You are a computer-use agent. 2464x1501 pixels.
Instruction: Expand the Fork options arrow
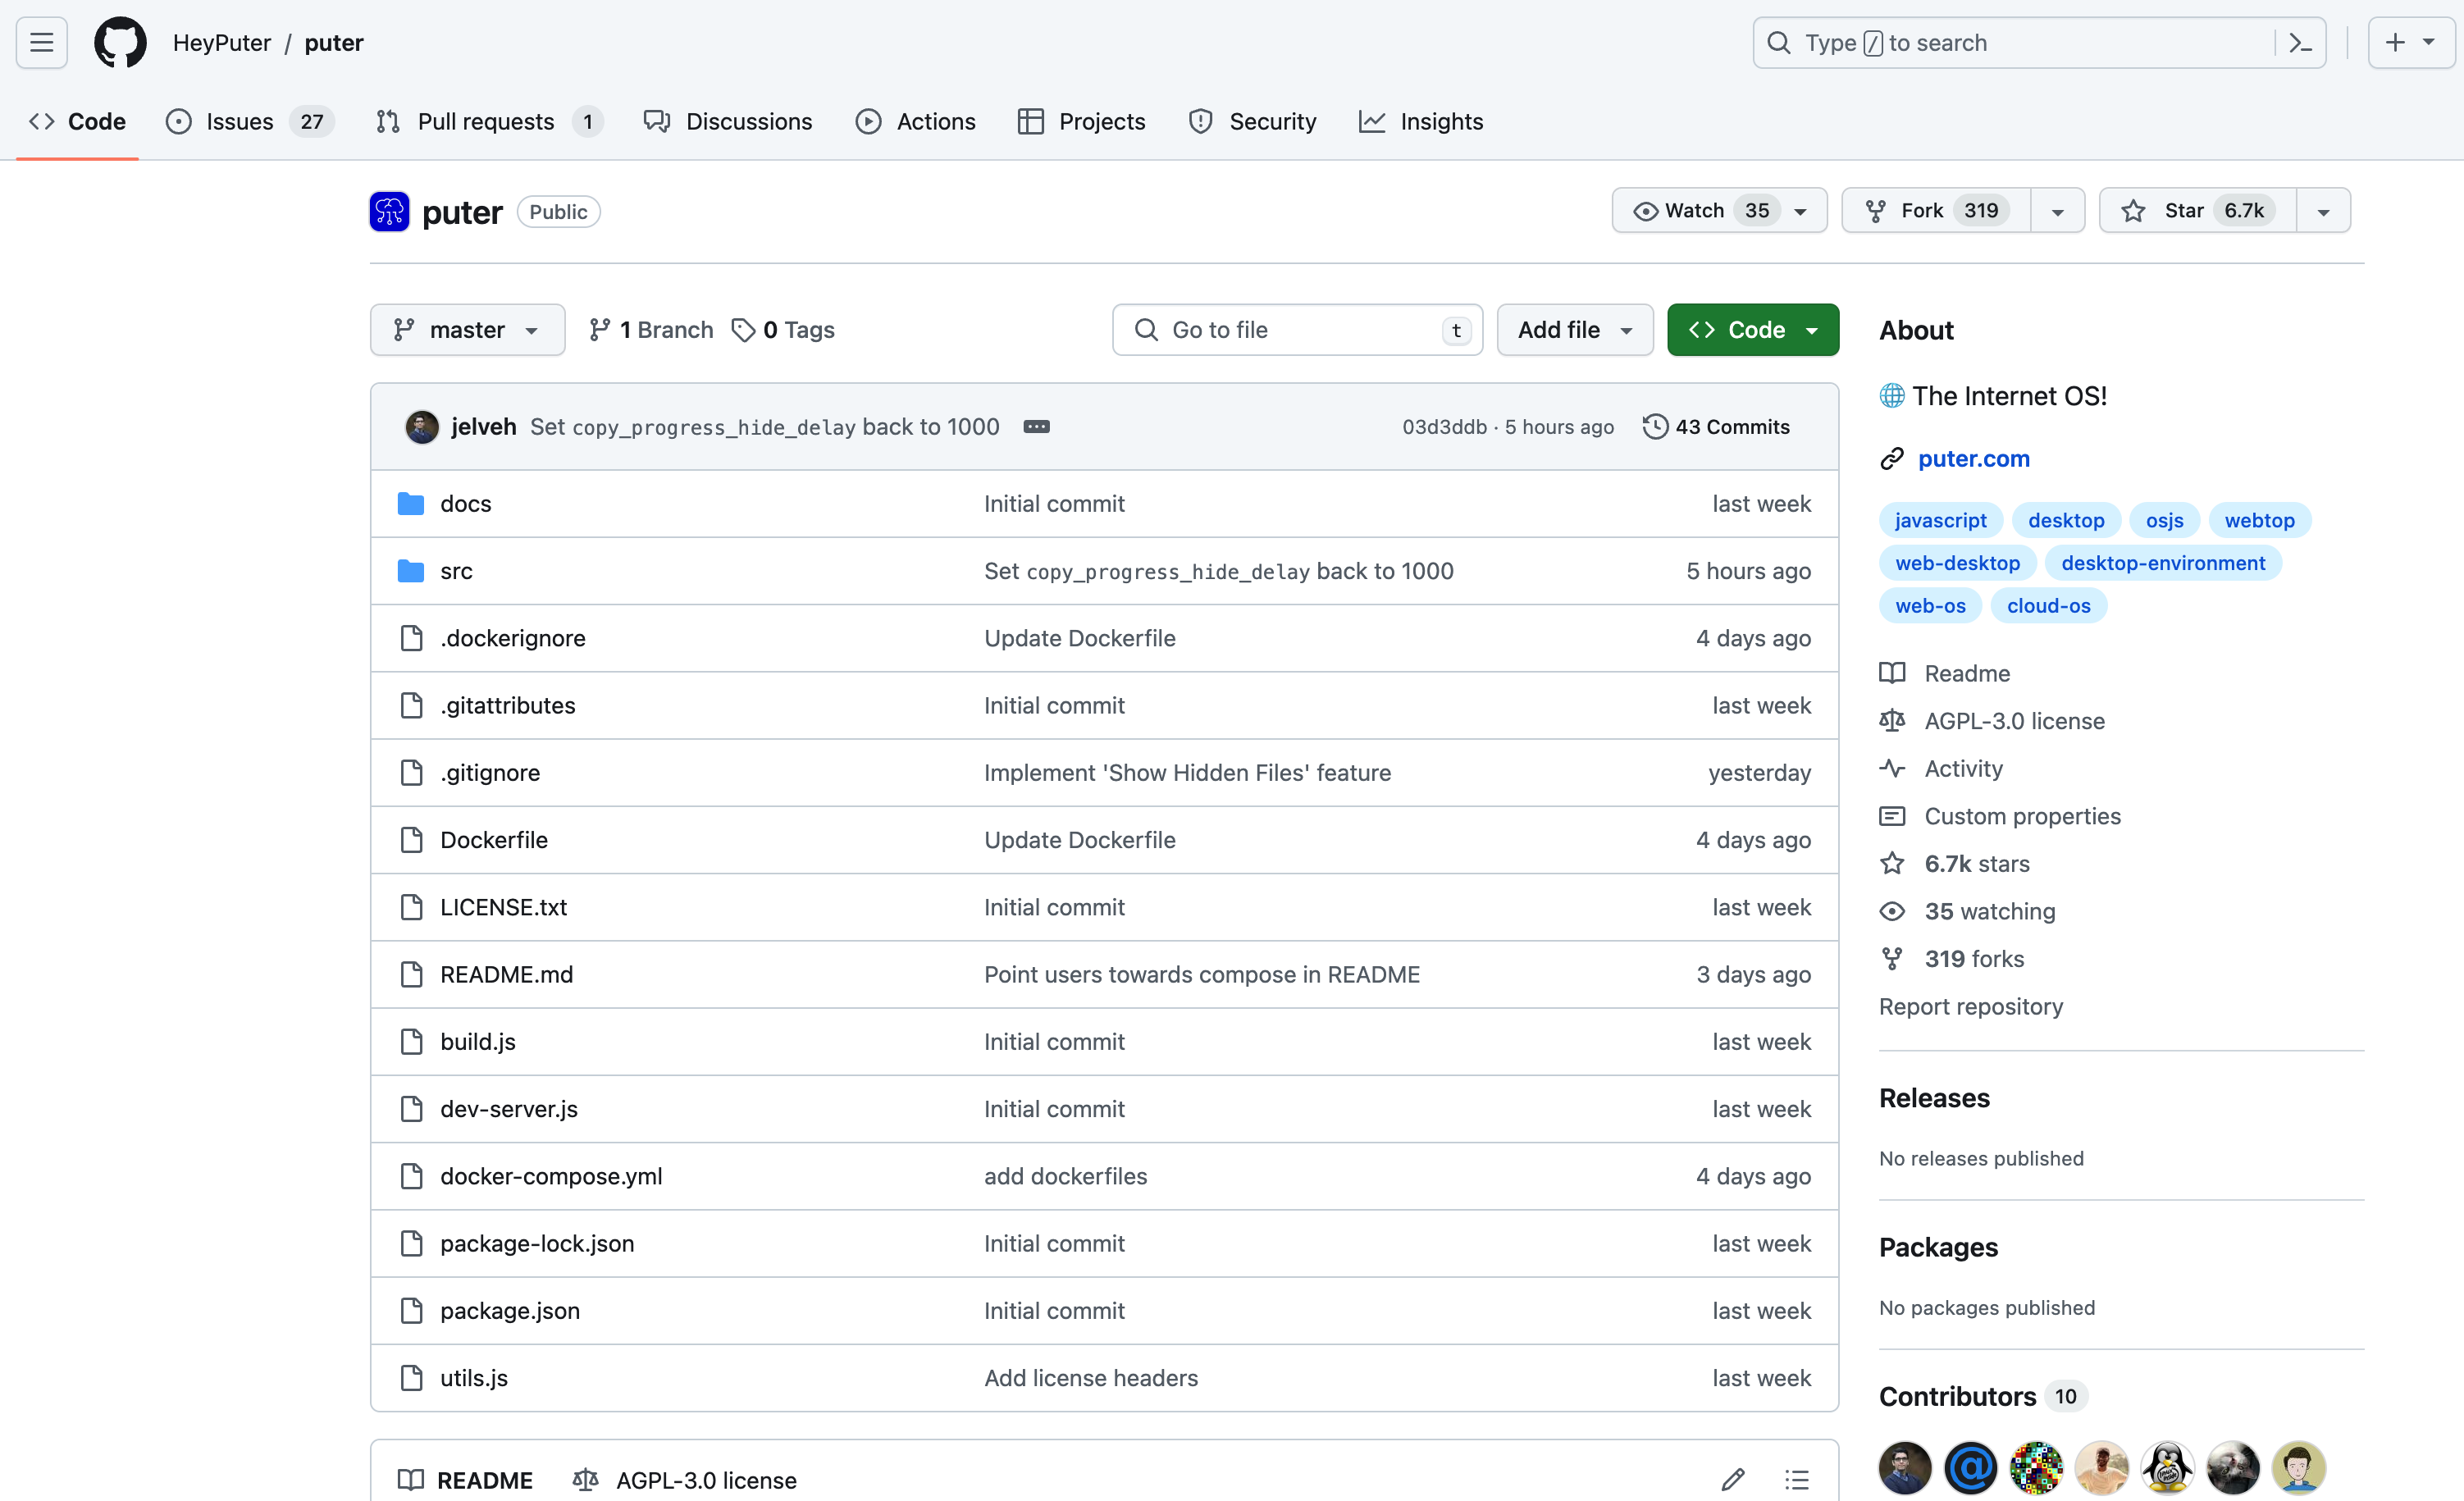coord(2057,211)
